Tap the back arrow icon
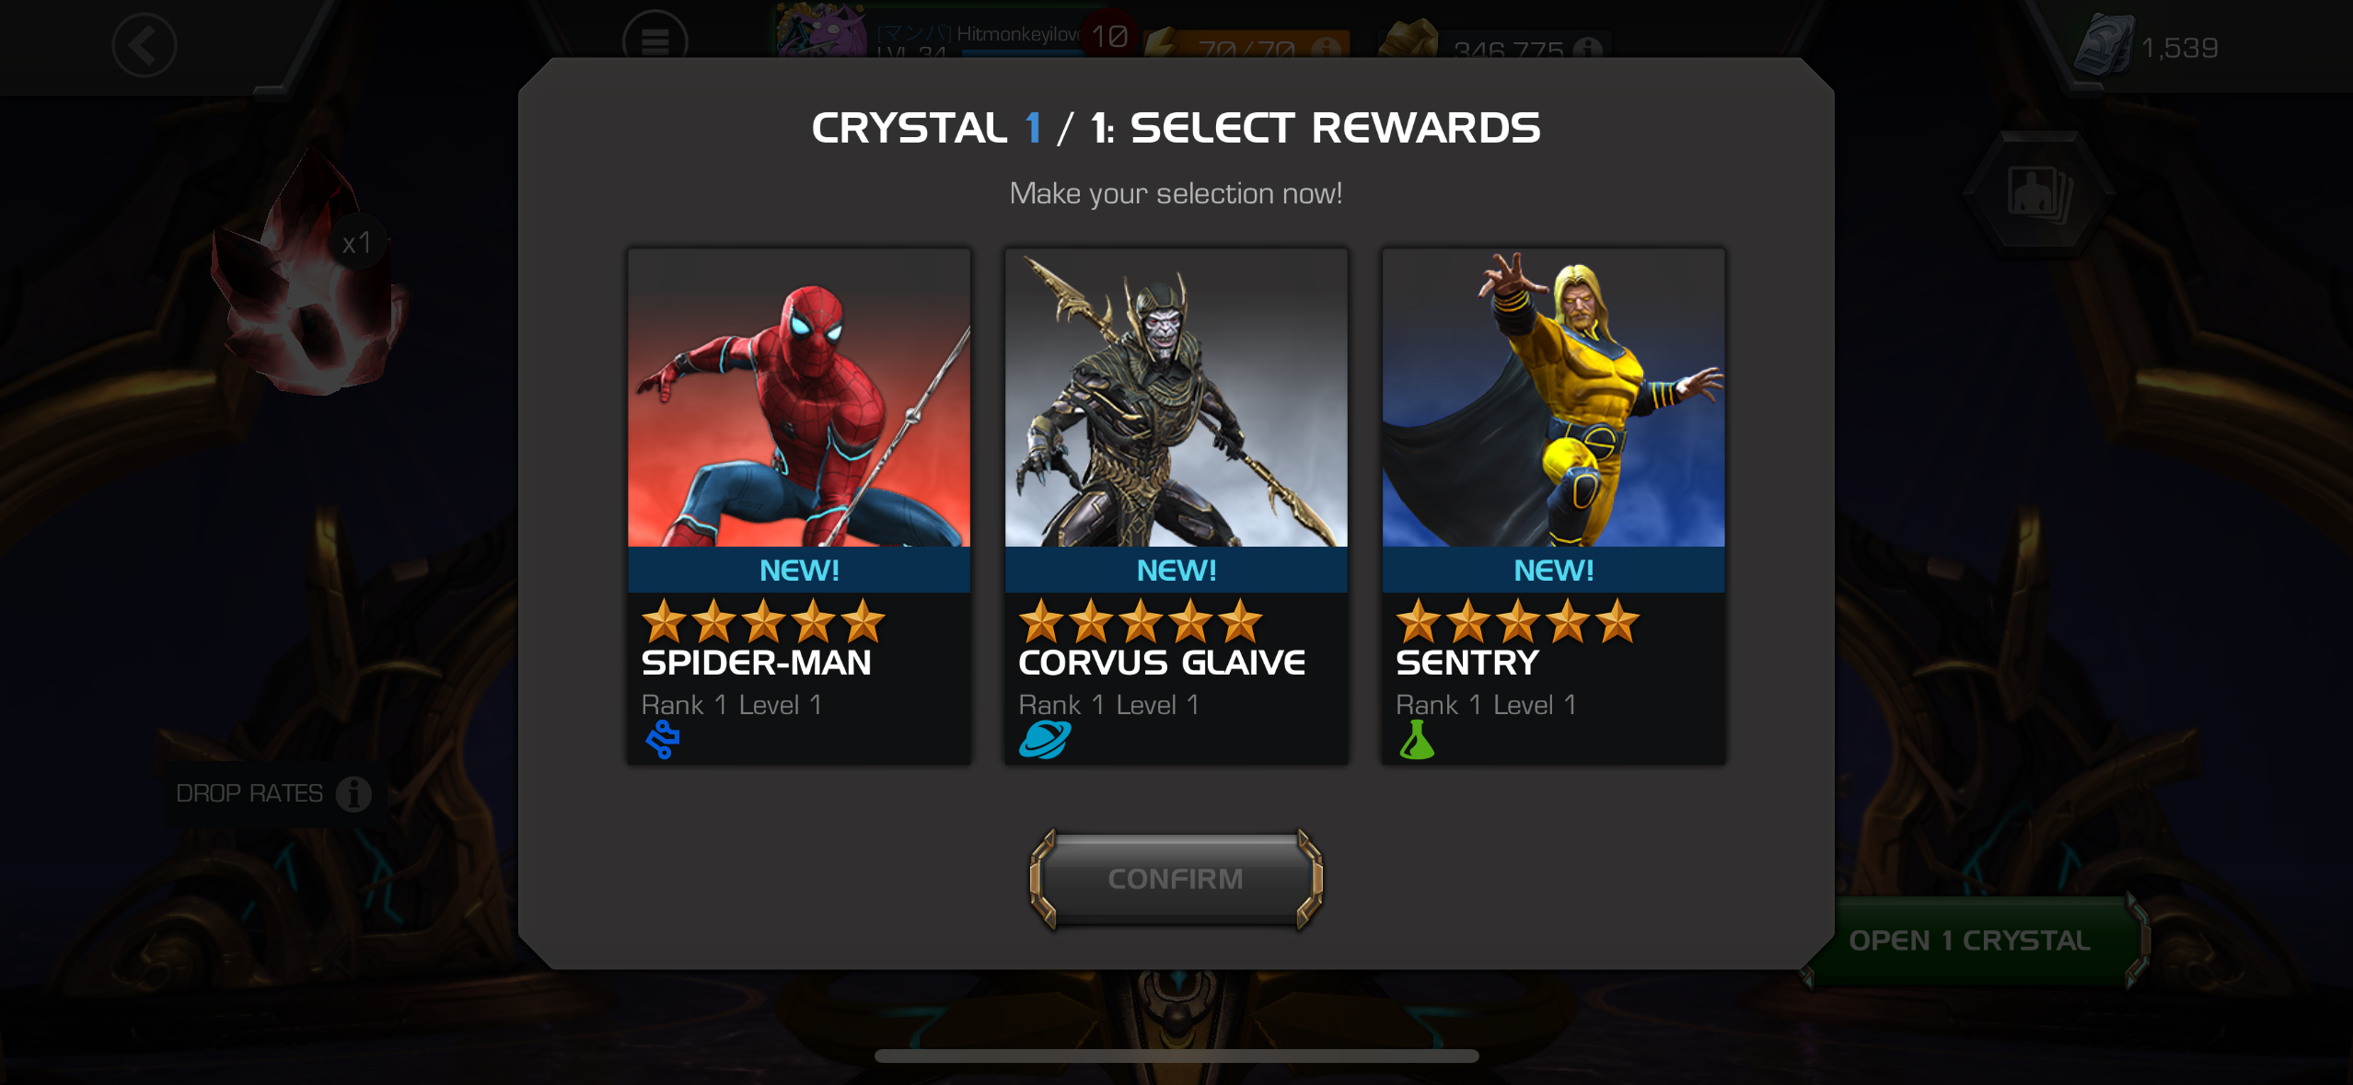2353x1085 pixels. coord(144,45)
